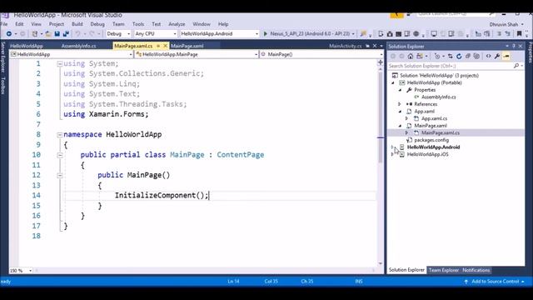Click the split-editor plus icon above the scrollbar
Viewport: 533px width, 300px height.
pos(381,62)
